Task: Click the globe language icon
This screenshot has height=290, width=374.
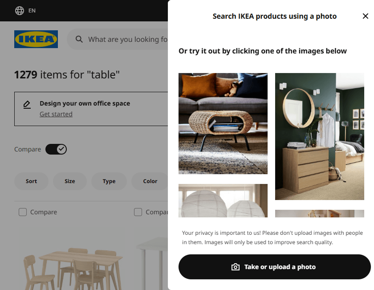Action: coord(19,10)
